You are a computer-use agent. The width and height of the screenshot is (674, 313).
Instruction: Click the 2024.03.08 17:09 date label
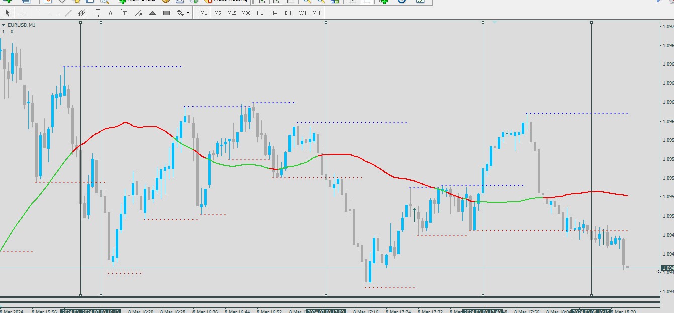tap(326, 311)
